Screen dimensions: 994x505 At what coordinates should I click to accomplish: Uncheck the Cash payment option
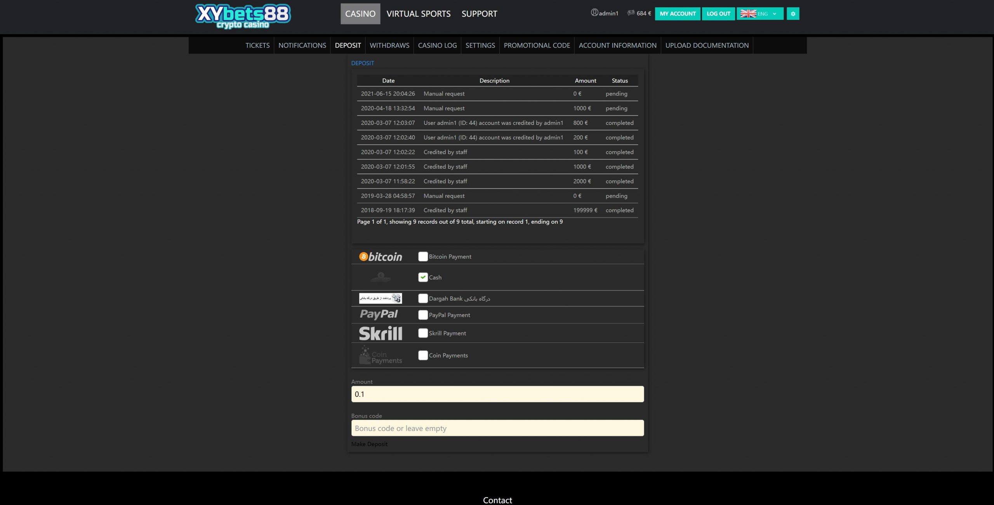(x=423, y=277)
